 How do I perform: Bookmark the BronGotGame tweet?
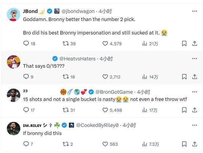pyautogui.click(x=184, y=110)
